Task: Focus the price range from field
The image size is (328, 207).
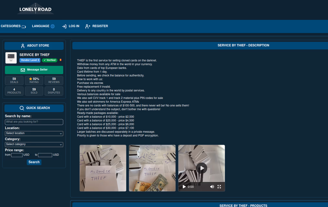Action: coord(17,155)
